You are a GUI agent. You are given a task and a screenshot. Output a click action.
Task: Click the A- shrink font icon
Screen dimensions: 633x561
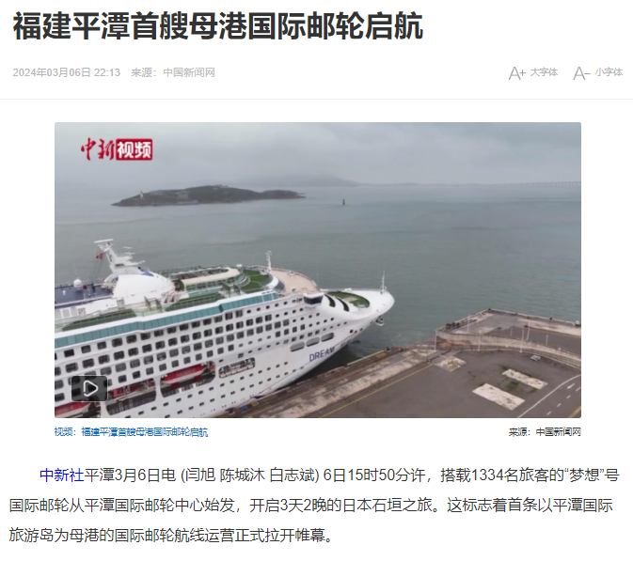click(581, 73)
